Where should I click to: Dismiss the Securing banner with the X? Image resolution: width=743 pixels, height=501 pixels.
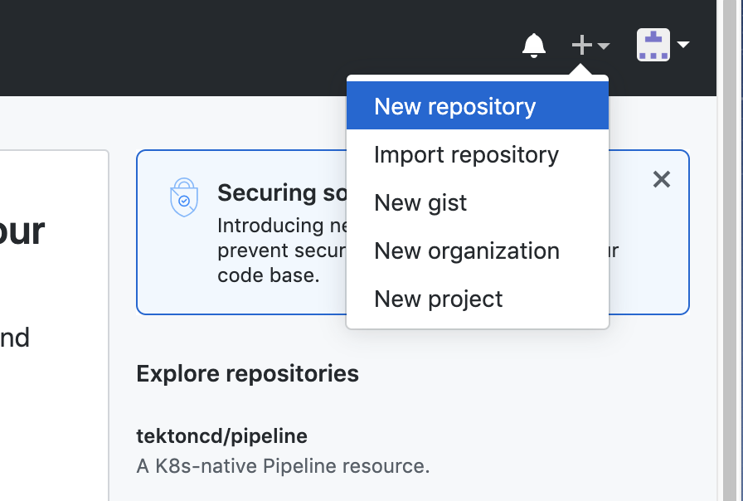[662, 180]
